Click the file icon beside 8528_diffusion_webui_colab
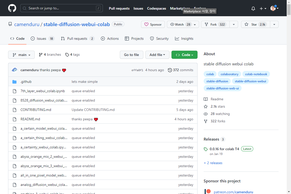The image size is (291, 194). (x=14, y=101)
